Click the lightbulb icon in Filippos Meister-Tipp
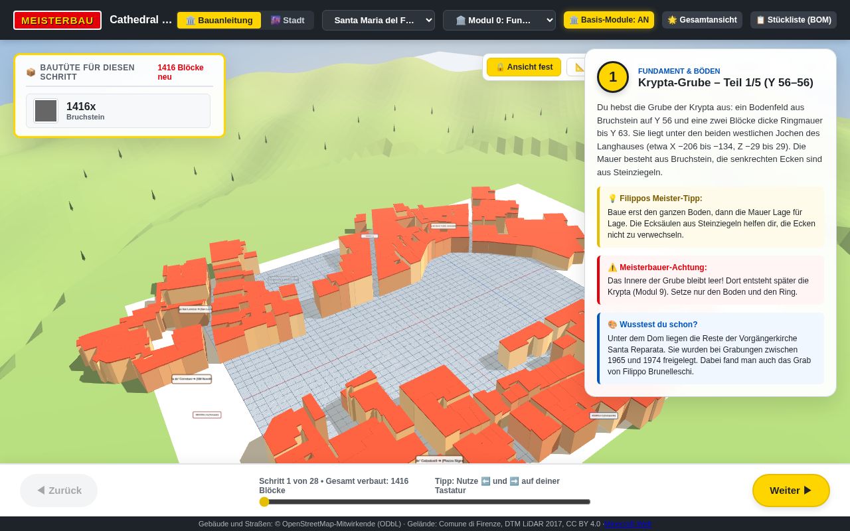Screen dimensions: 850x531 pos(612,198)
